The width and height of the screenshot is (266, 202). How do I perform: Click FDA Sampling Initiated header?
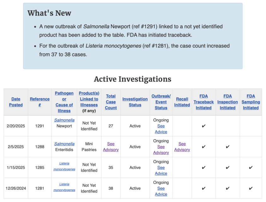click(x=251, y=102)
